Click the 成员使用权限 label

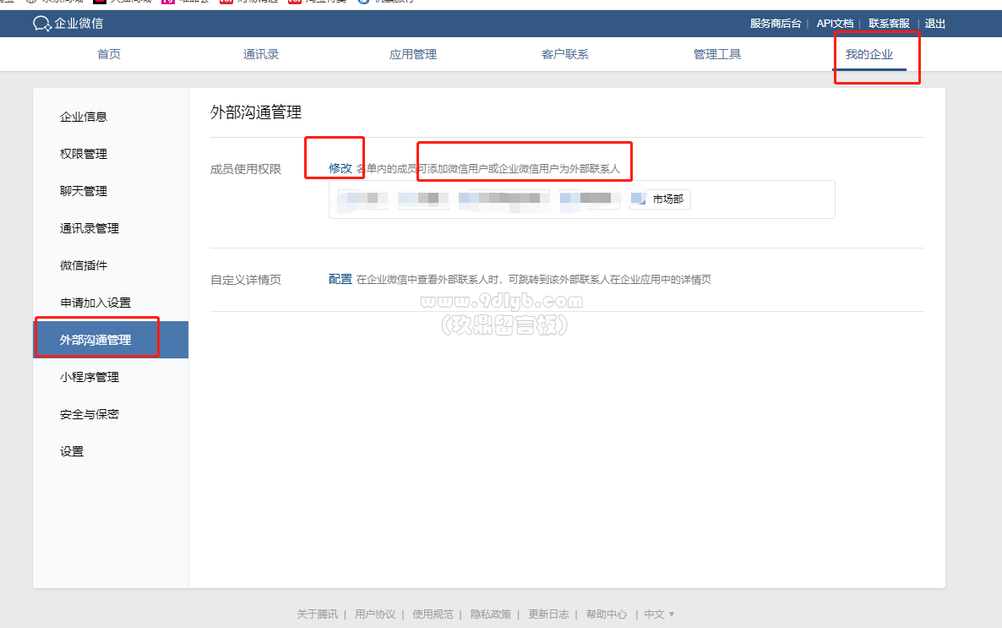pyautogui.click(x=246, y=169)
